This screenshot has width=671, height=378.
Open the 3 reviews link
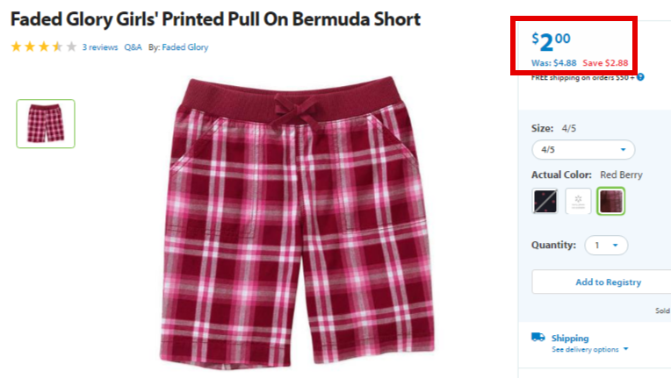[100, 47]
